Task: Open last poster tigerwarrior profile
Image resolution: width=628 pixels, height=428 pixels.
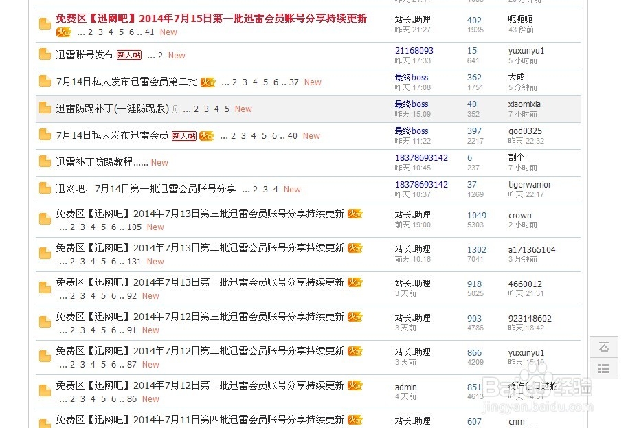Action: pyautogui.click(x=530, y=185)
